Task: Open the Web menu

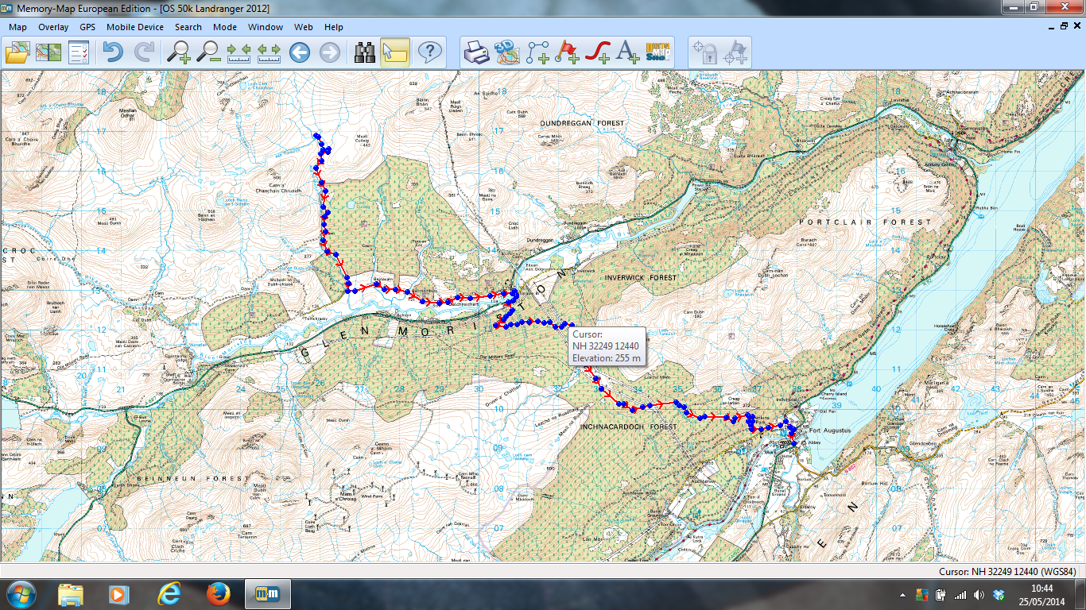Action: 304,27
